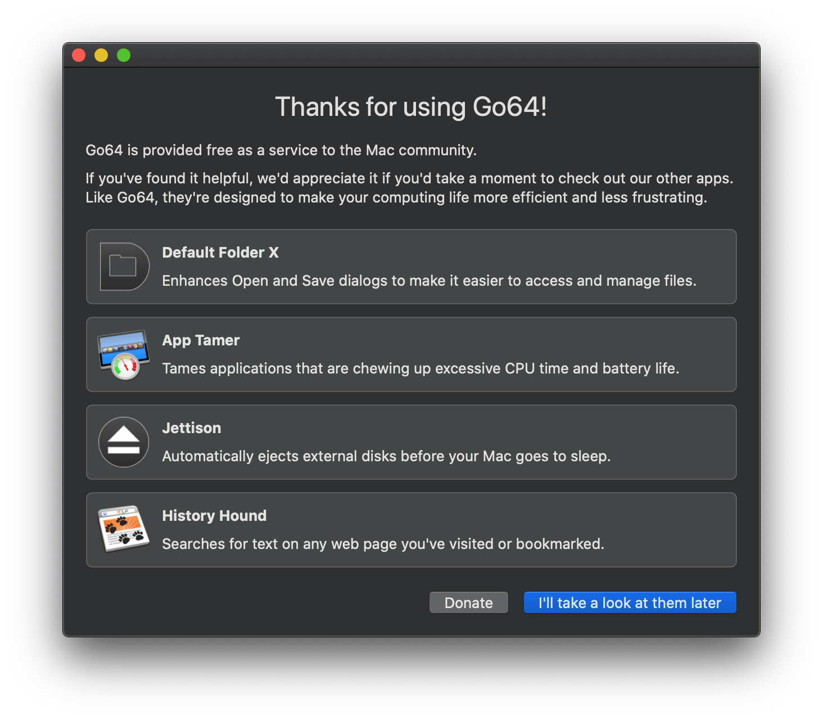This screenshot has width=823, height=720.
Task: Click the description about enhancing Open and Save dialogs
Action: (x=429, y=281)
